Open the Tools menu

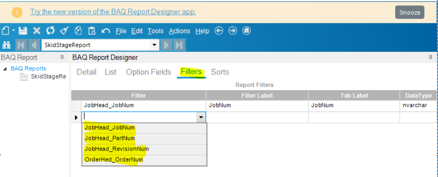tap(155, 31)
